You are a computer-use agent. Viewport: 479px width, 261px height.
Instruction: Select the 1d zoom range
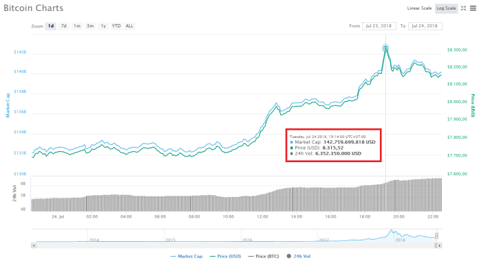[x=51, y=26]
